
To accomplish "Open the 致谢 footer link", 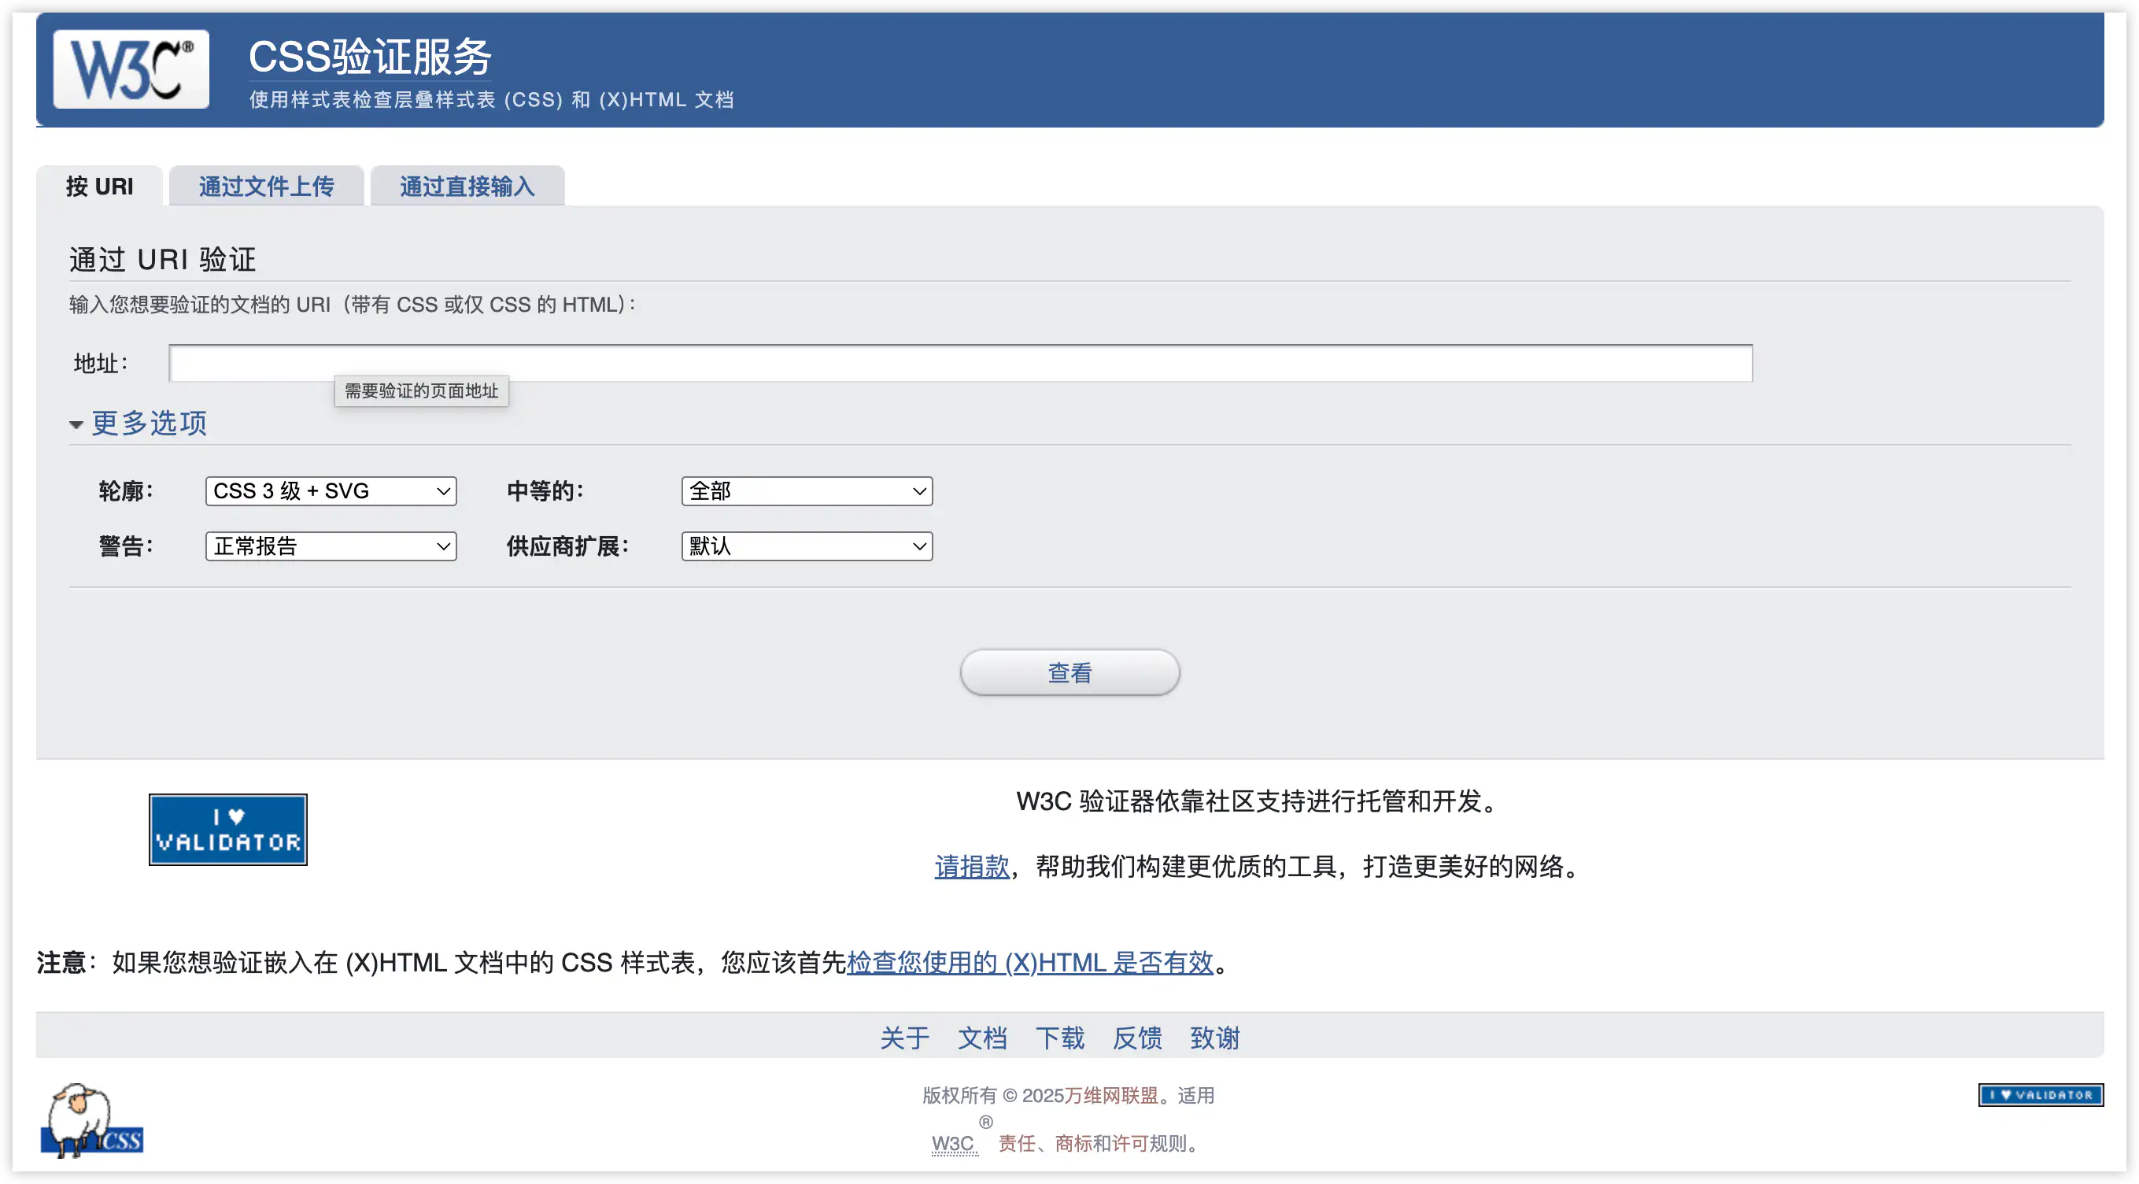I will pyautogui.click(x=1215, y=1037).
